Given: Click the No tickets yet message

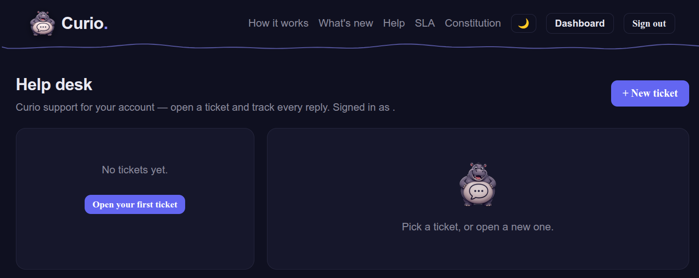Looking at the screenshot, I should [135, 170].
